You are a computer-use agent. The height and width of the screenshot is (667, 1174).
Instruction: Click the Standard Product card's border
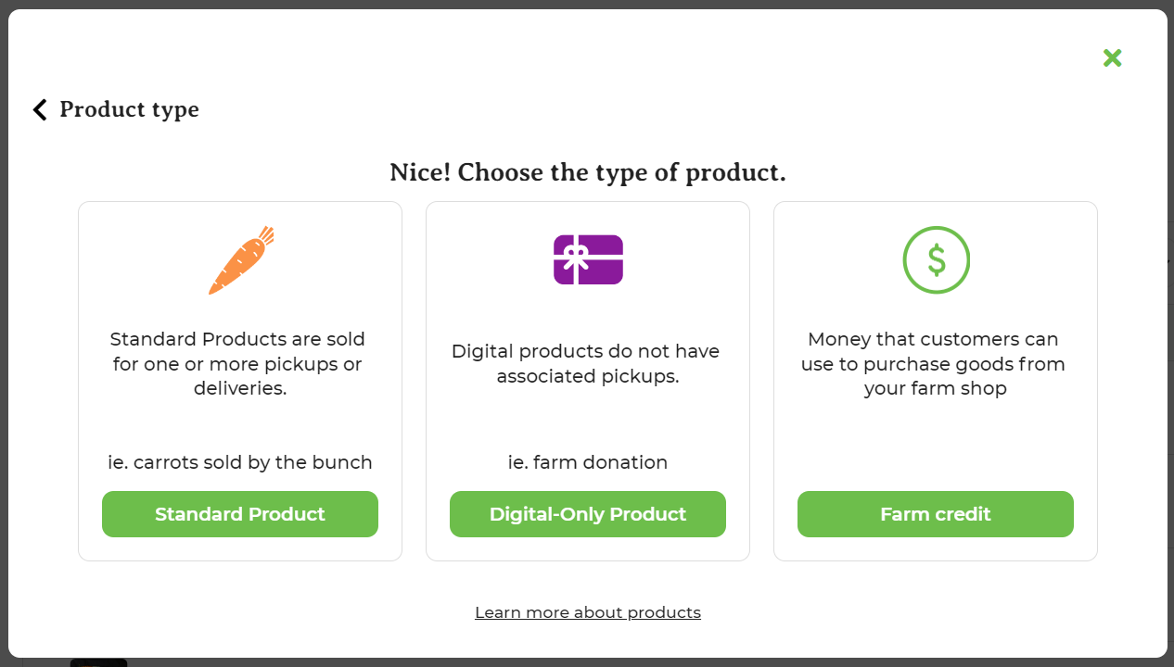point(79,381)
